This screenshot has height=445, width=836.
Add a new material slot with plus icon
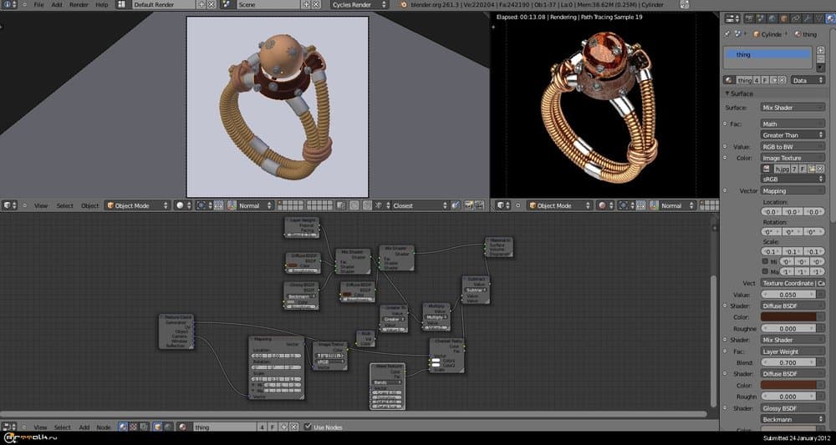click(x=821, y=50)
